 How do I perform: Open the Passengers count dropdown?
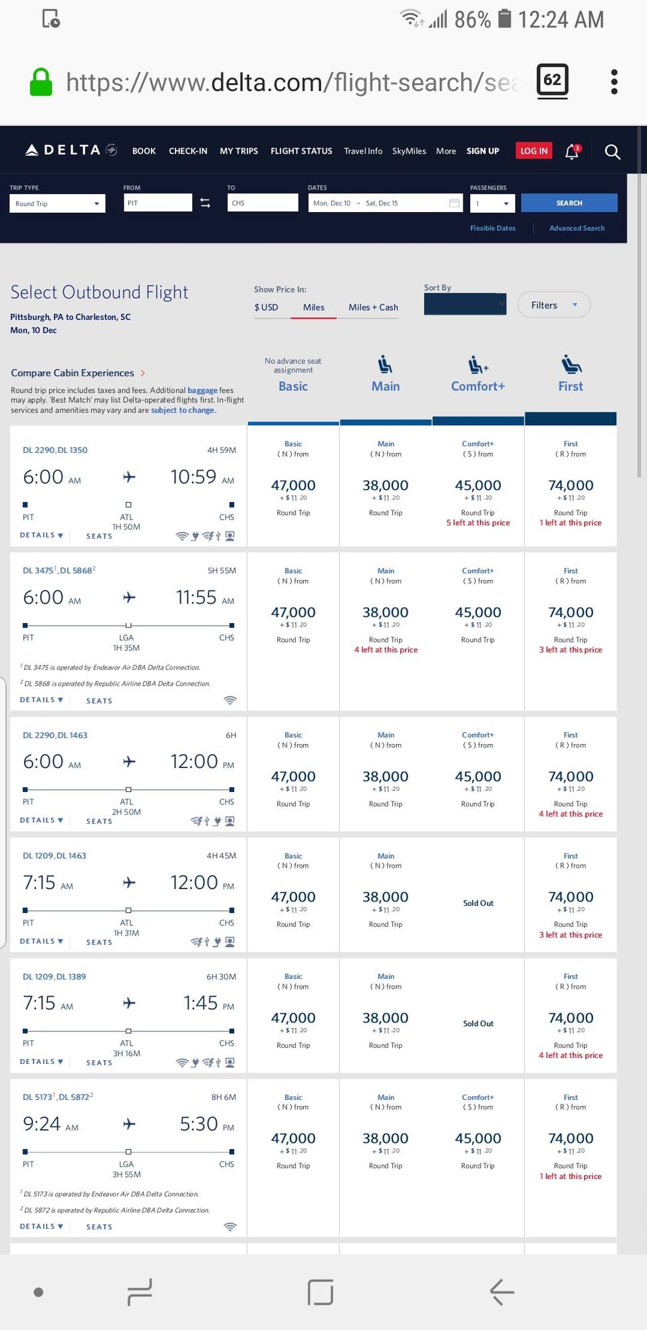click(x=493, y=203)
